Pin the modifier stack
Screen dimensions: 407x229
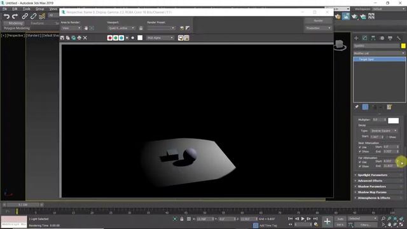pos(357,107)
